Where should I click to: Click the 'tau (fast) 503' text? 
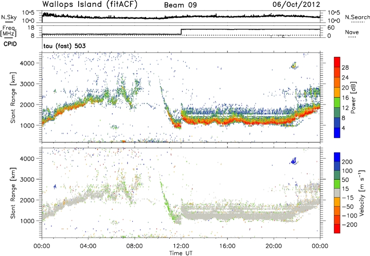coord(64,46)
